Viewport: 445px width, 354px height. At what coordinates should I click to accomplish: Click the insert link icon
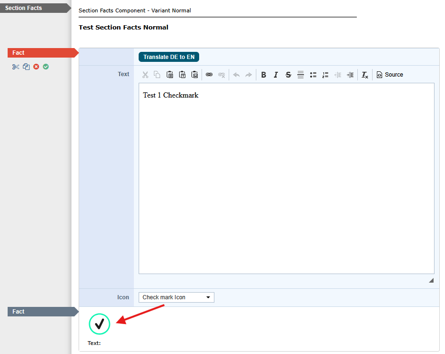pos(209,75)
